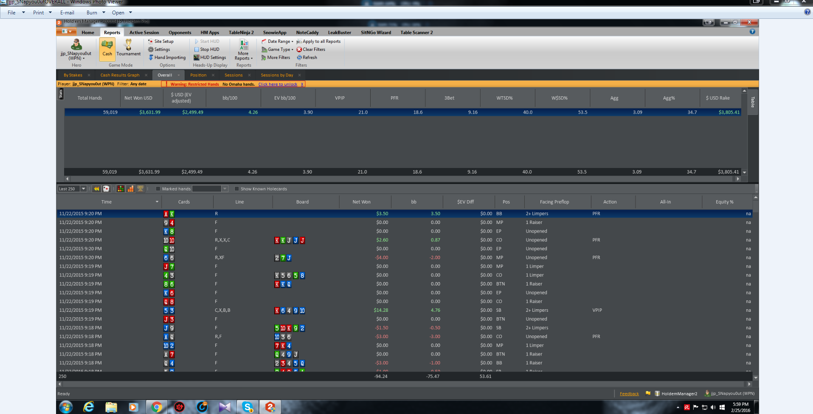Image resolution: width=813 pixels, height=414 pixels.
Task: Open More Filters
Action: [276, 57]
